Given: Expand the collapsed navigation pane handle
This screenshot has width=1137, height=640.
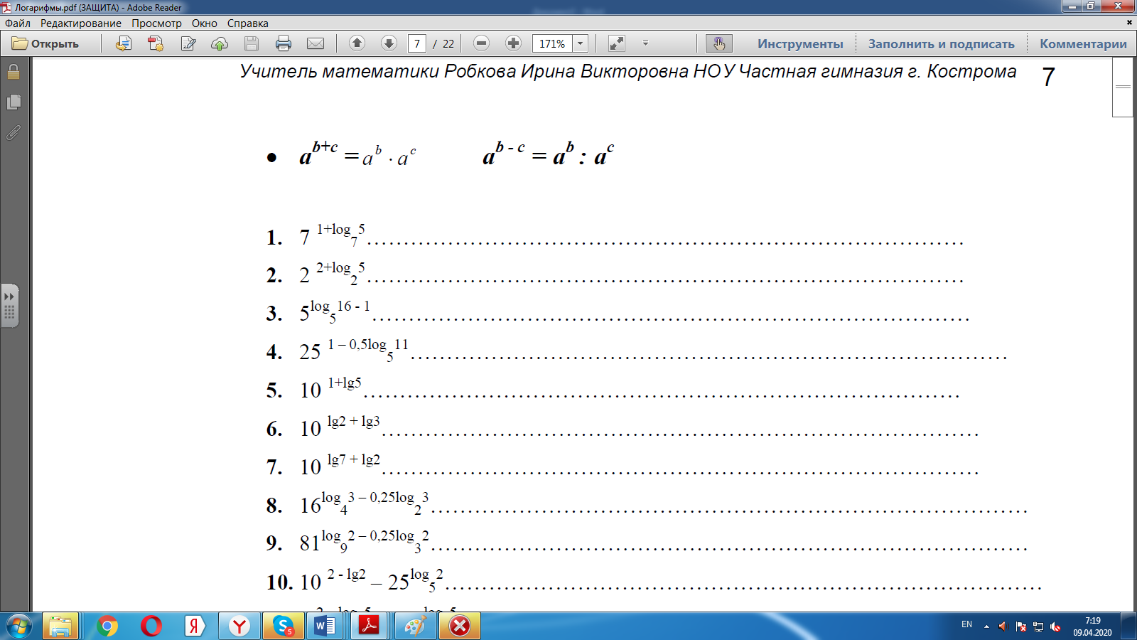Looking at the screenshot, I should 9,306.
